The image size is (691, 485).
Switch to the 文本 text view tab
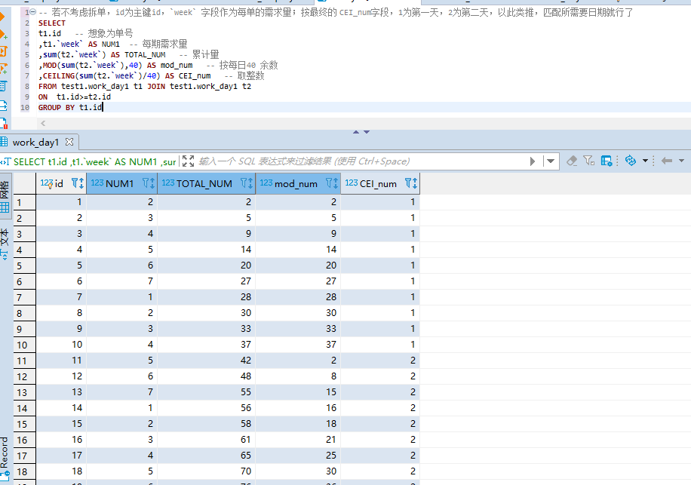click(x=5, y=244)
